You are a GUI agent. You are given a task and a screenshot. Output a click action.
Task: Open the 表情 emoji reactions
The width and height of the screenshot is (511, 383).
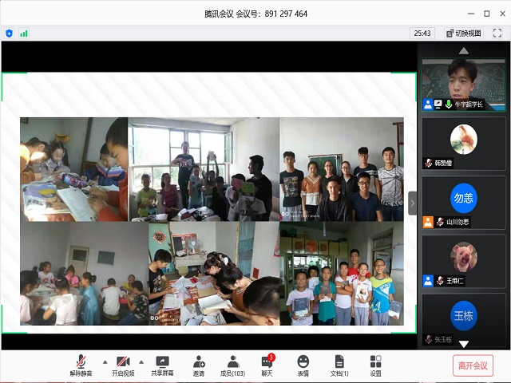pos(303,365)
